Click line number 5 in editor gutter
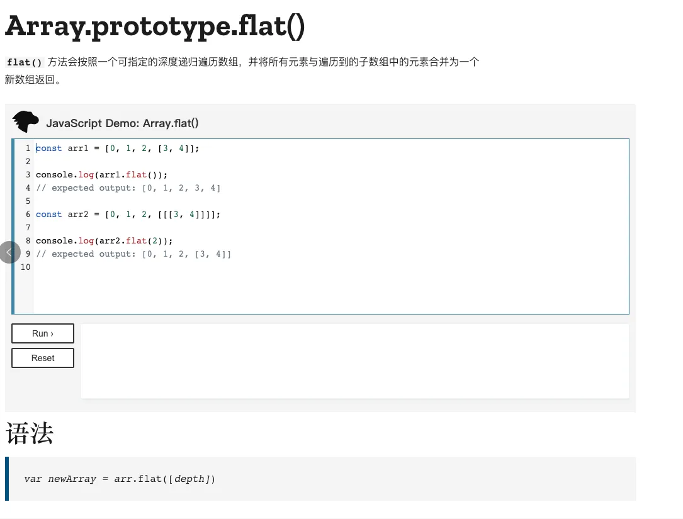This screenshot has height=519, width=683. [28, 201]
